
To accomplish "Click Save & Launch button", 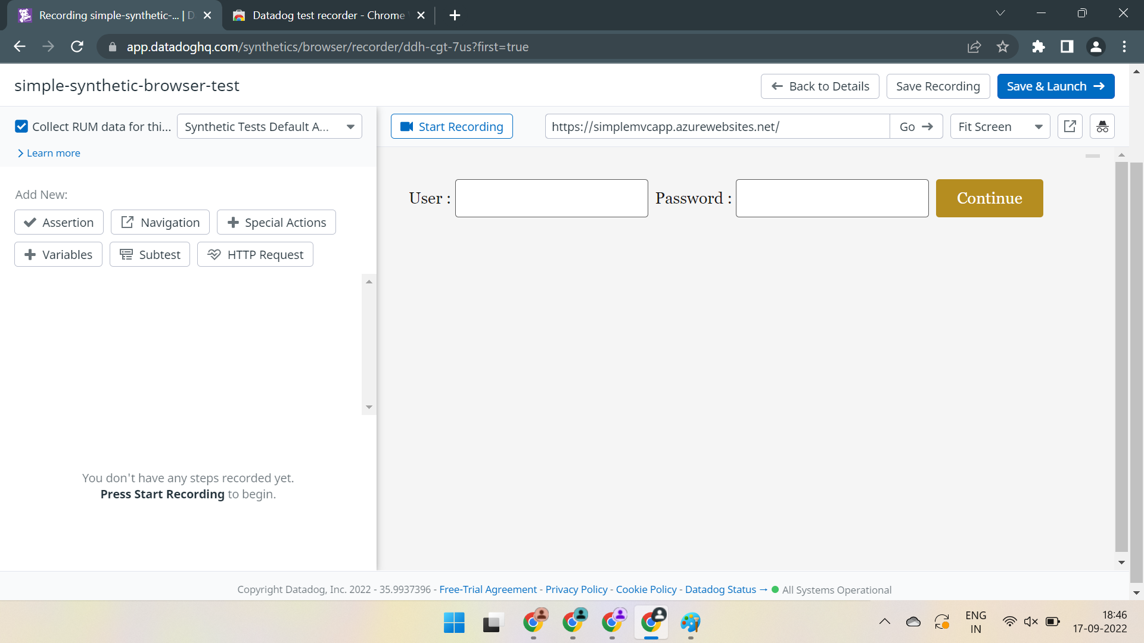I will [x=1056, y=86].
